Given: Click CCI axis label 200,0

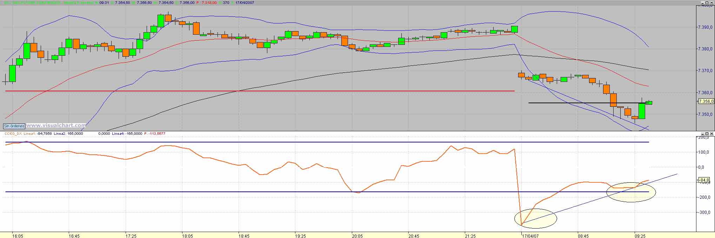Looking at the screenshot, I should (x=704, y=137).
